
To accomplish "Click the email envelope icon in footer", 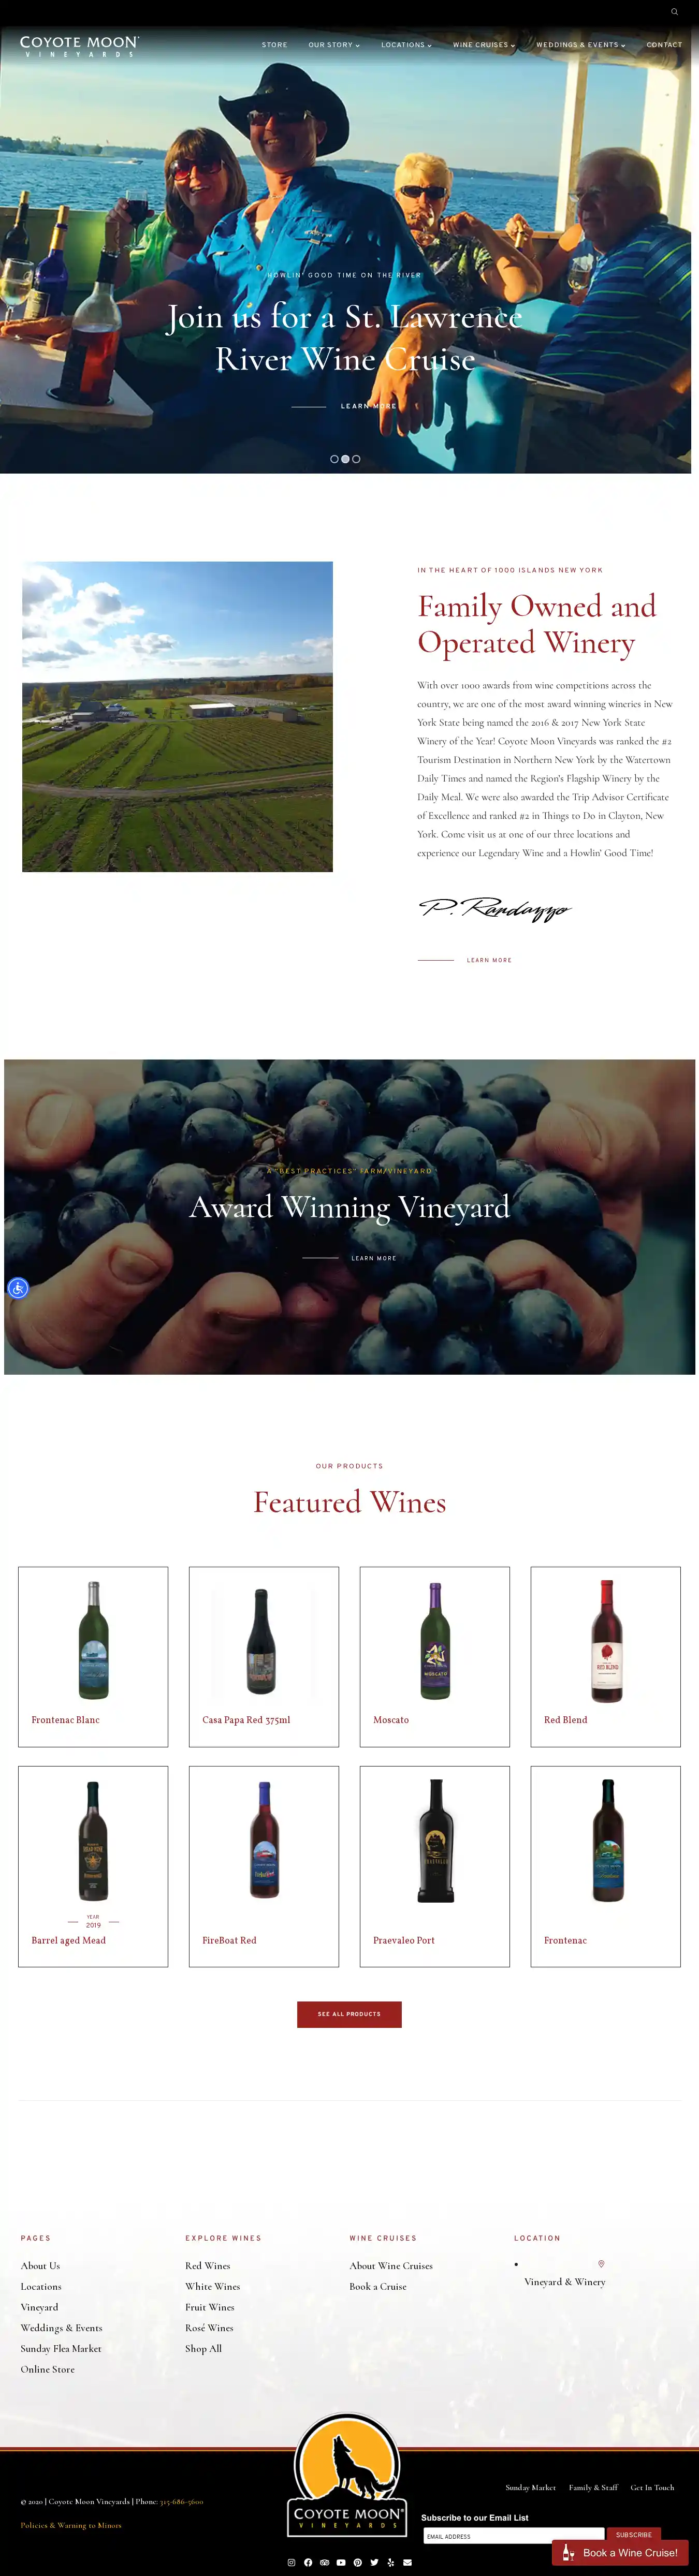I will pyautogui.click(x=407, y=2562).
